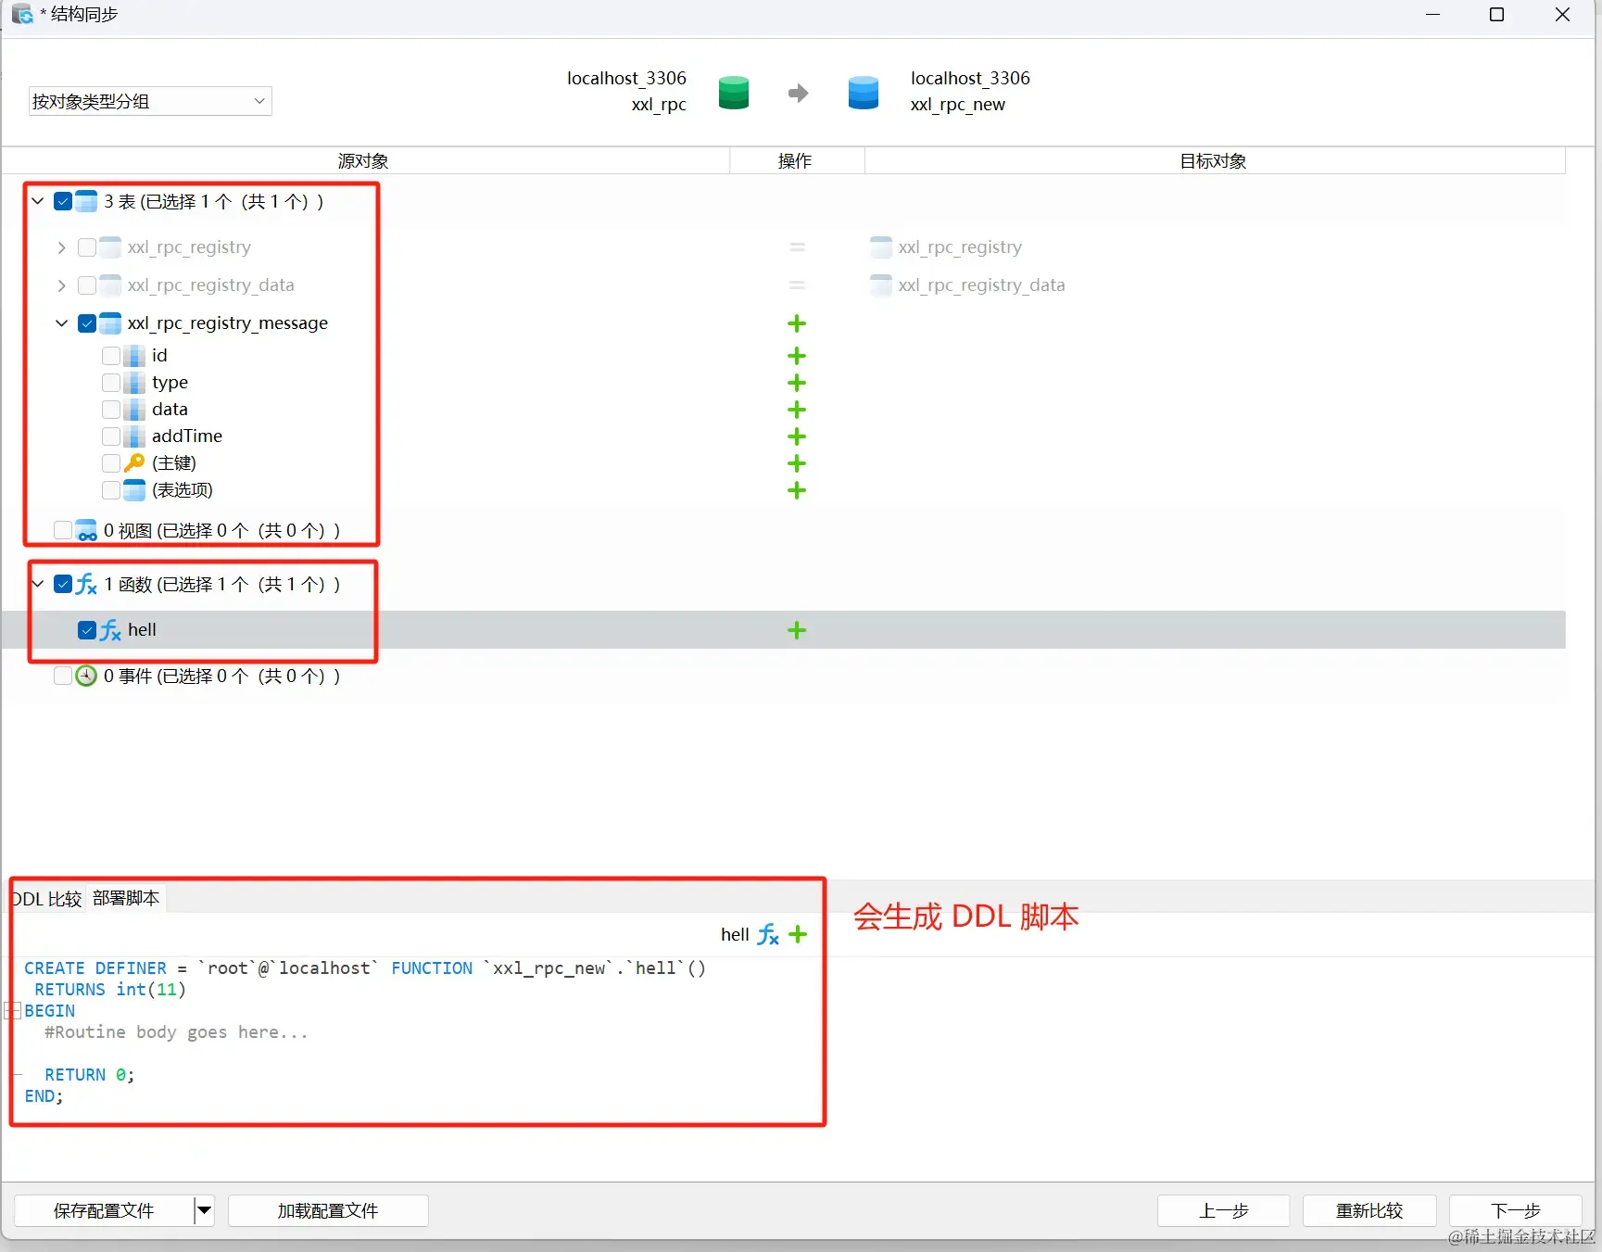Click the table options icon next to (表选项)
The width and height of the screenshot is (1602, 1252).
[x=134, y=489]
